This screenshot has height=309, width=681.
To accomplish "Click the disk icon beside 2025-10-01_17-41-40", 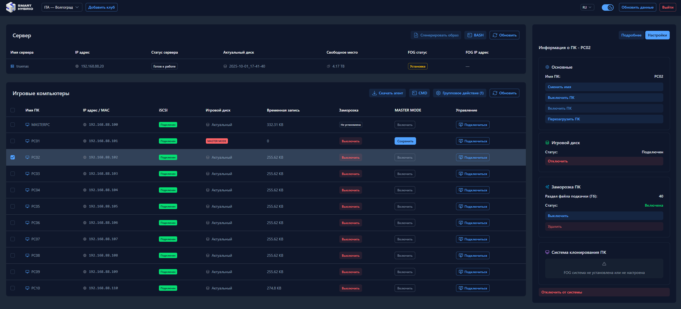I will [225, 66].
